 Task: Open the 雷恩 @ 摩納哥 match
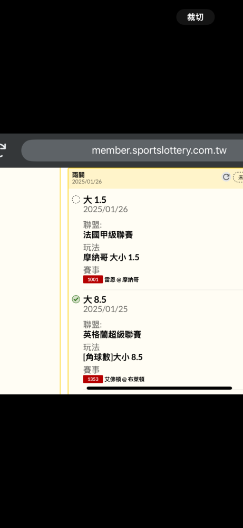121,279
